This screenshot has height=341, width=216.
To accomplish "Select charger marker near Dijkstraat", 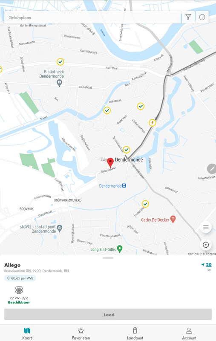I will coord(107,111).
